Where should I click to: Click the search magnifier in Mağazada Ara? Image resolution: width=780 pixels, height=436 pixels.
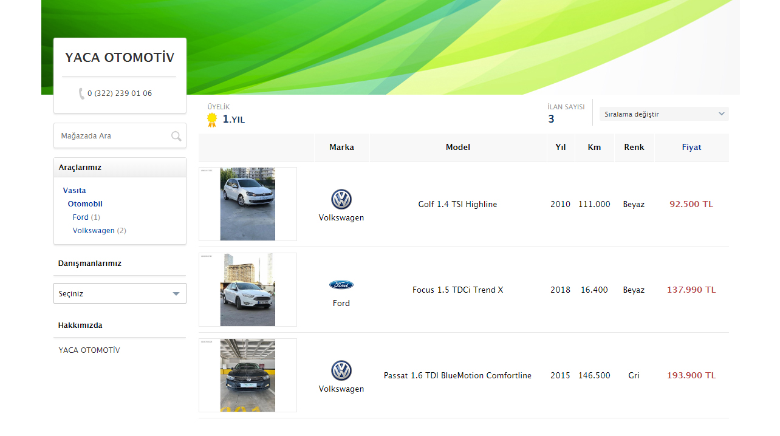[x=176, y=136]
